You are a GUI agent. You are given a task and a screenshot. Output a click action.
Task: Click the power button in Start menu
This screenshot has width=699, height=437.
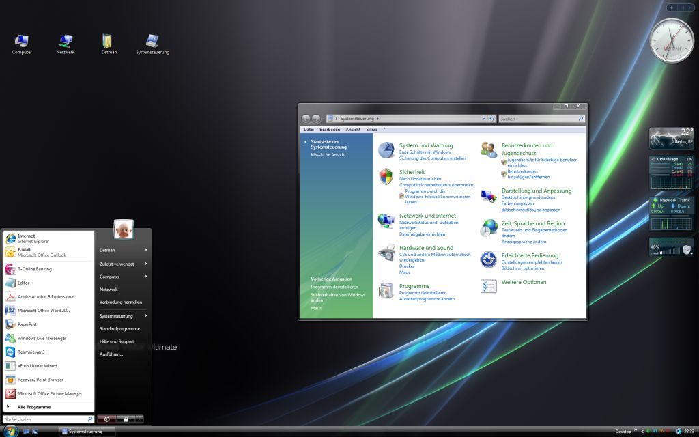(x=106, y=419)
